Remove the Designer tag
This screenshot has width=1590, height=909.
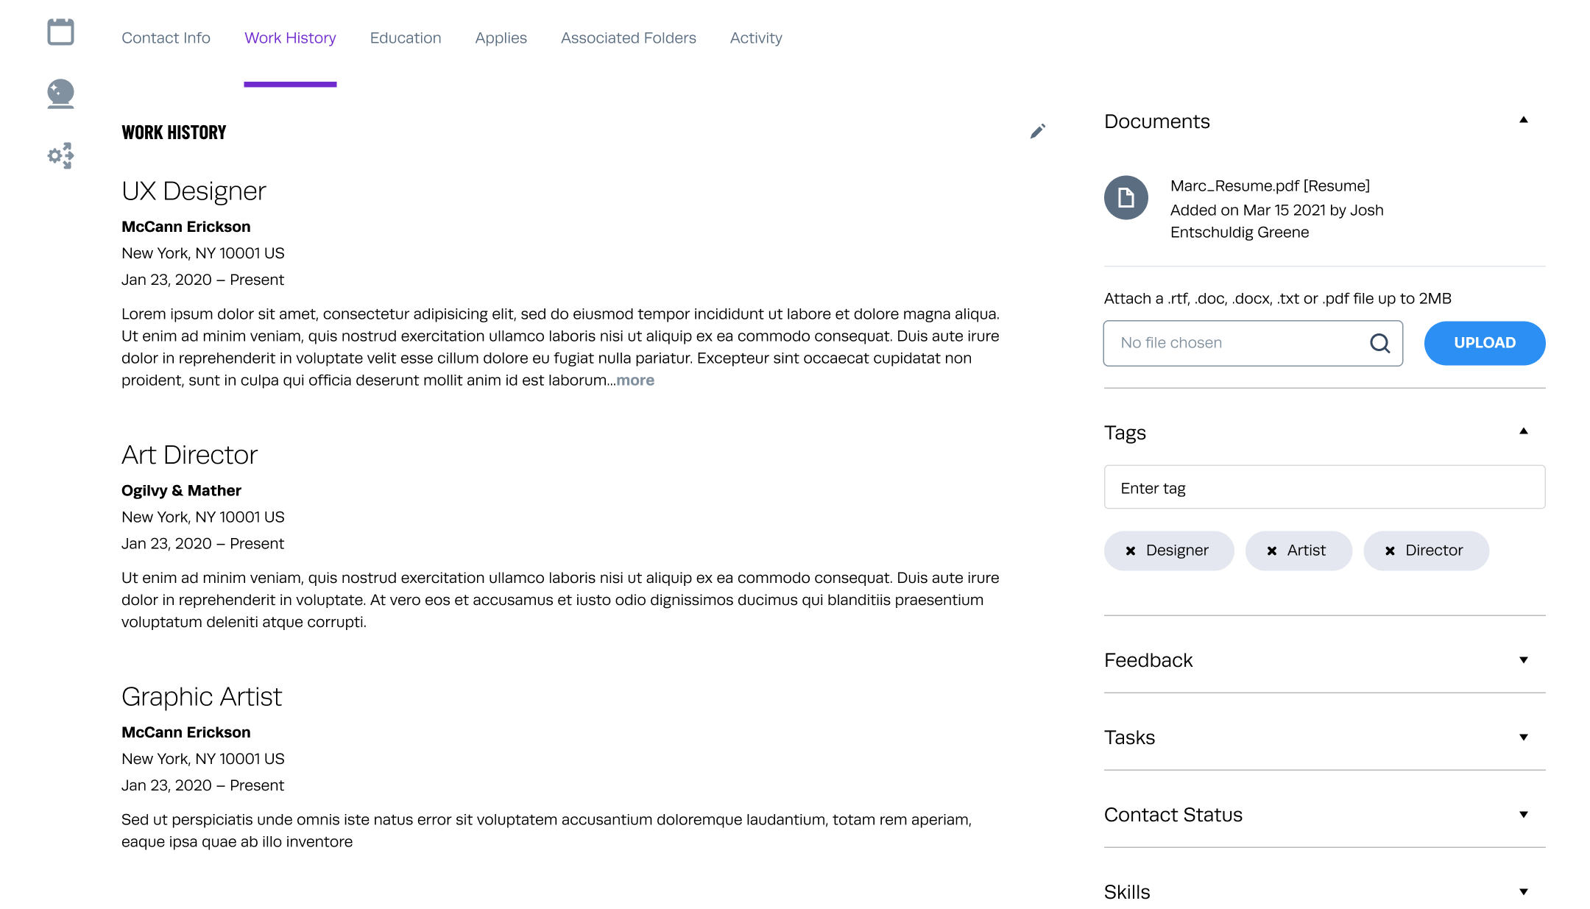1131,551
